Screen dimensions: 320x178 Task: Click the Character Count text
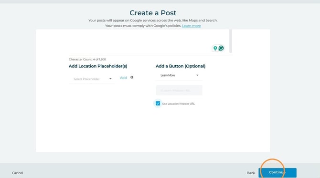(87, 59)
